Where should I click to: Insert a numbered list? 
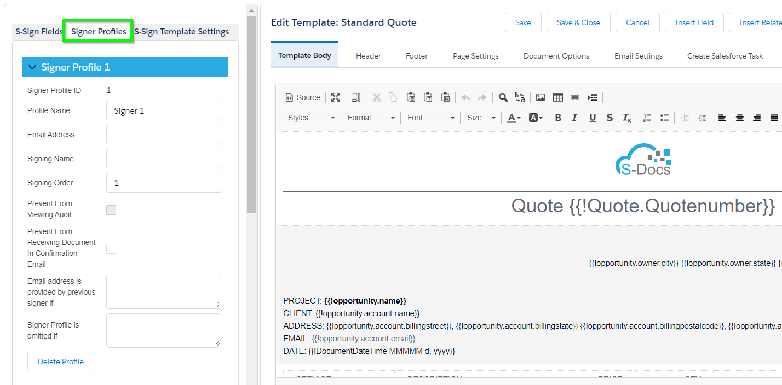click(x=647, y=118)
